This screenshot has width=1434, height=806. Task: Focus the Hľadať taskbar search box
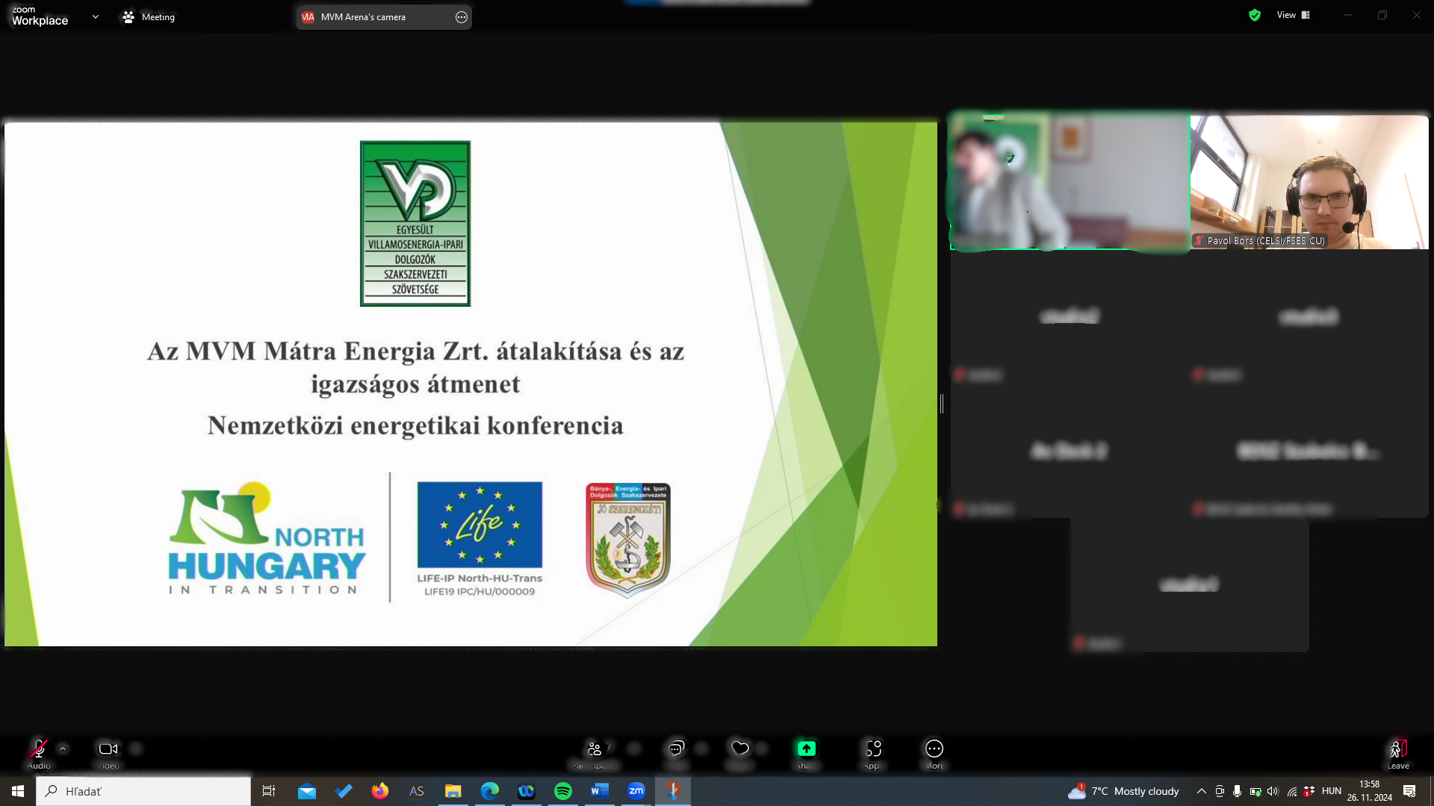(x=143, y=791)
